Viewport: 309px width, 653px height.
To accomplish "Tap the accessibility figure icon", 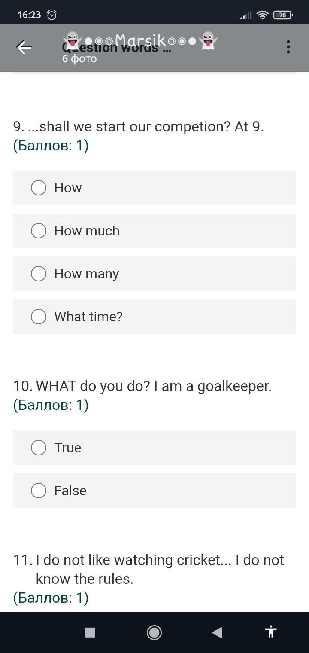I will tap(270, 632).
